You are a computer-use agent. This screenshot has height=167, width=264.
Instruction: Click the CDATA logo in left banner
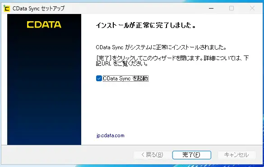[44, 24]
